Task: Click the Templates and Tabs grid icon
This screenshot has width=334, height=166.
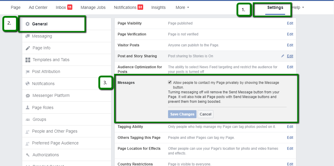Action: 28,60
